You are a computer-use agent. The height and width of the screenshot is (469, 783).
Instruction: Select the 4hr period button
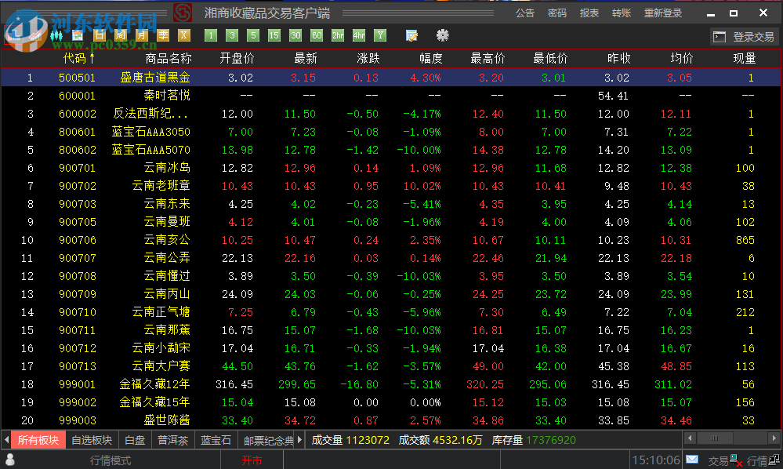coord(359,35)
